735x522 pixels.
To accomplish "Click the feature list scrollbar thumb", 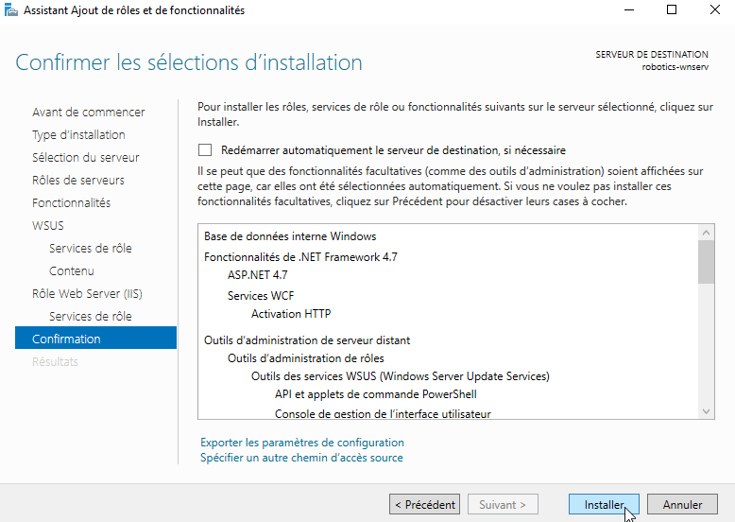I will (706, 262).
